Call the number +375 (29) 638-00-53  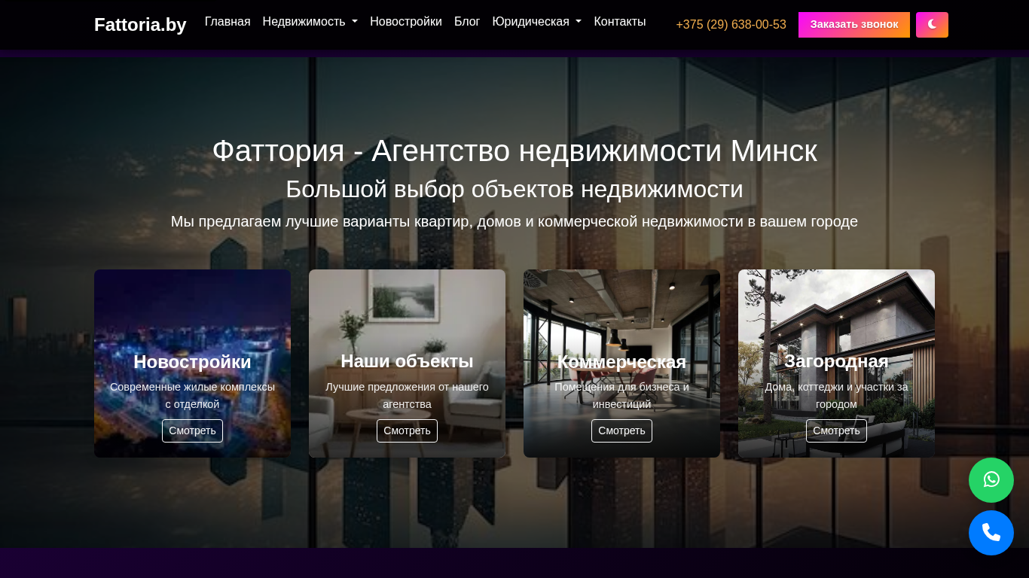(731, 25)
